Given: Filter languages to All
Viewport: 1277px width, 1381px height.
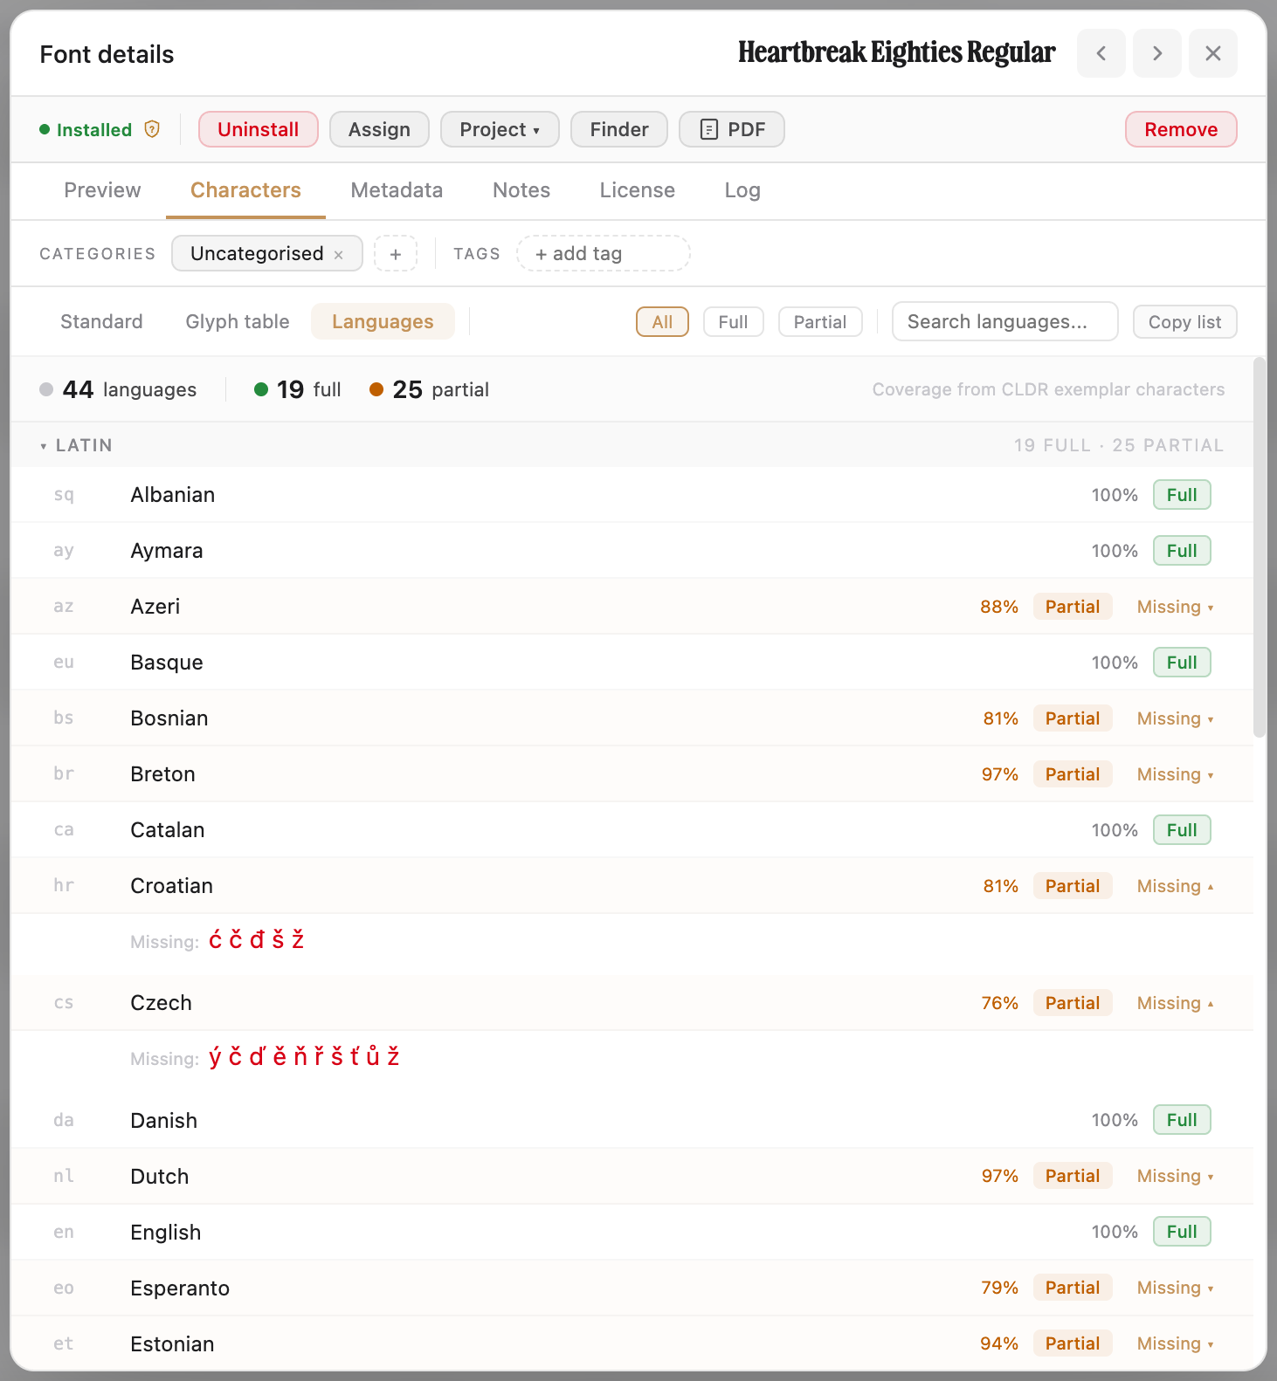Looking at the screenshot, I should click(x=662, y=321).
